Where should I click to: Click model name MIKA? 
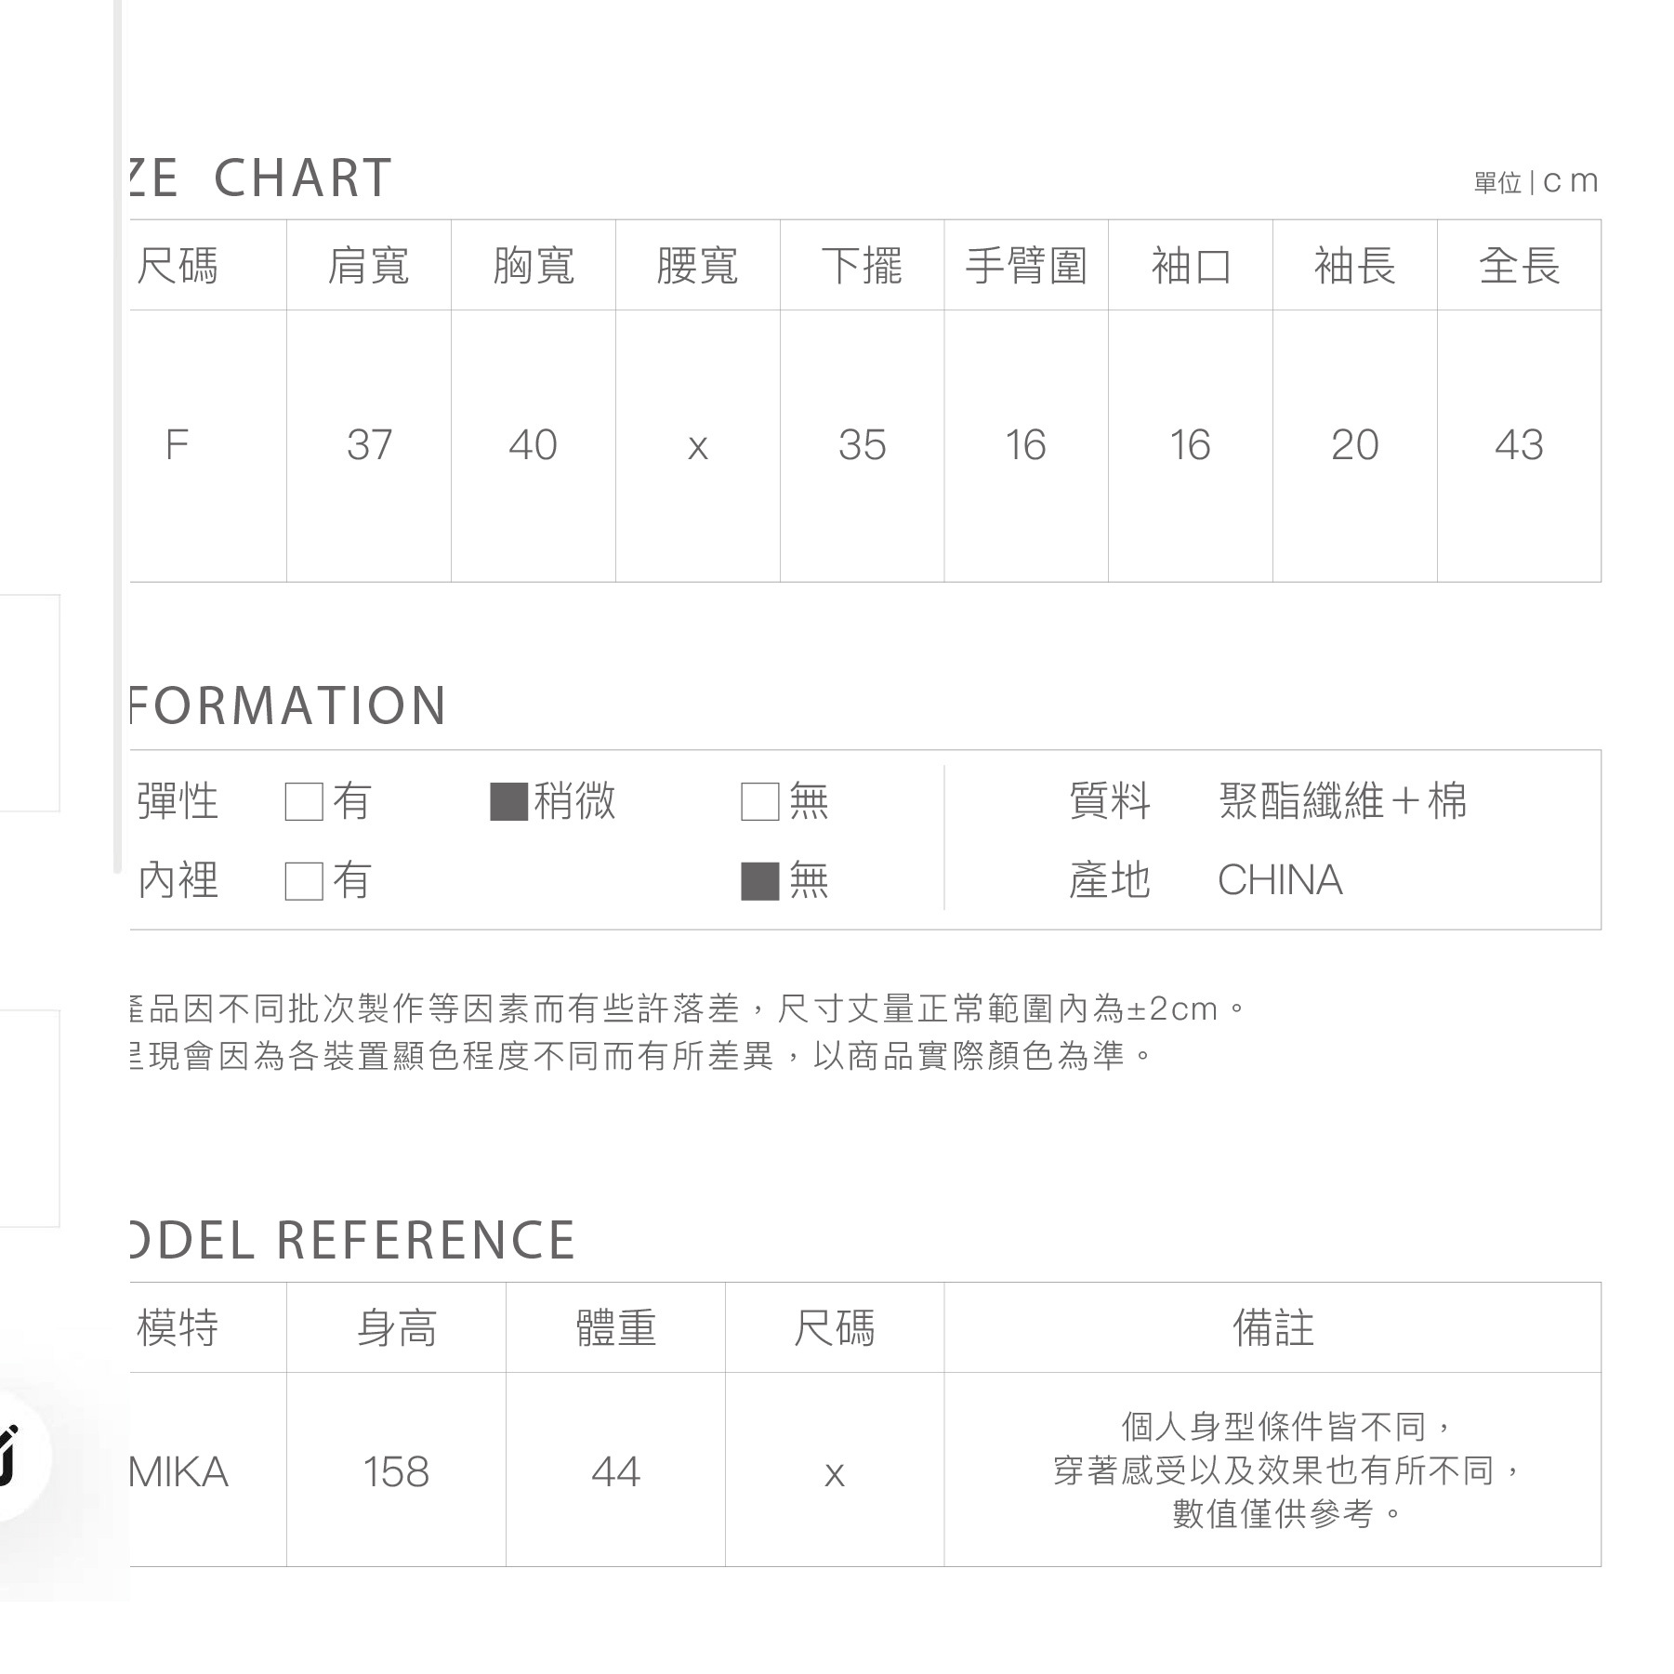tap(178, 1472)
